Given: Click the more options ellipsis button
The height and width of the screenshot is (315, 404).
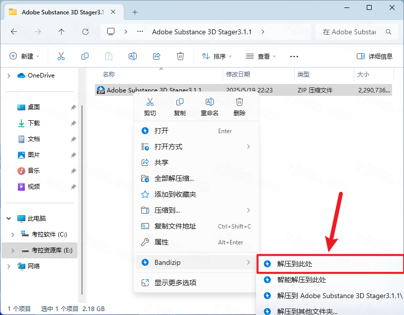Looking at the screenshot, I should [x=294, y=56].
